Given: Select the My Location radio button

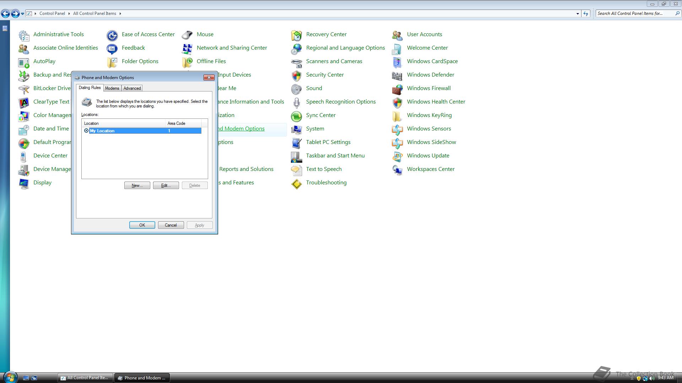Looking at the screenshot, I should pyautogui.click(x=86, y=131).
